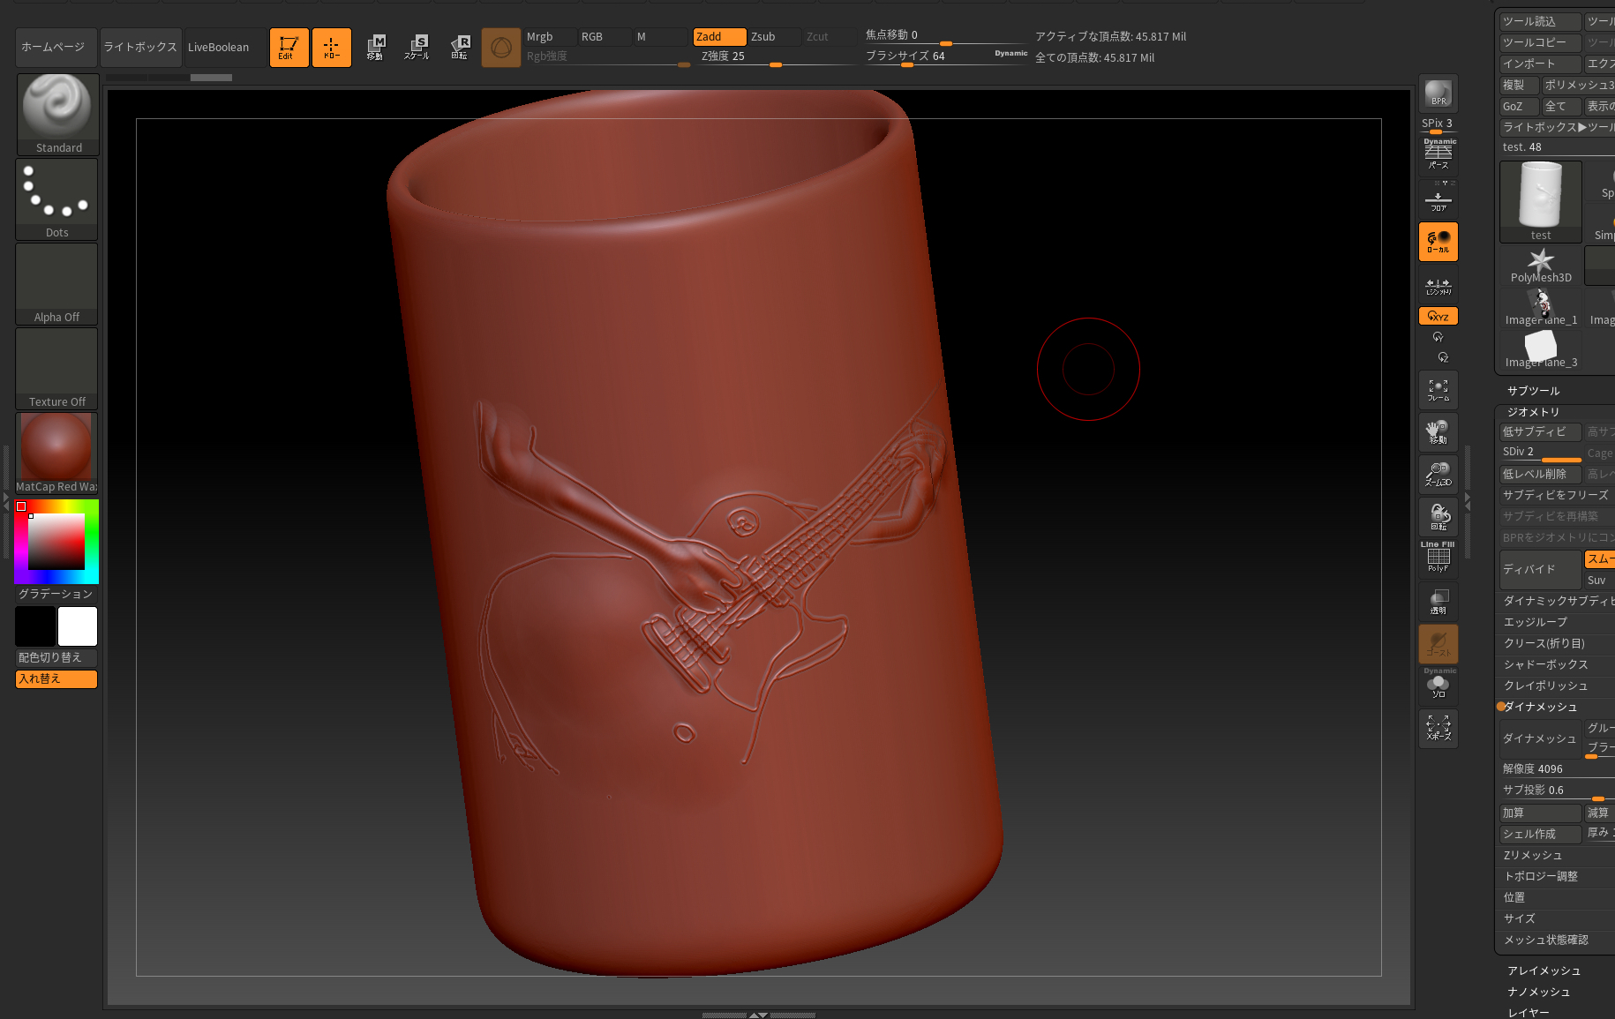Expand ダイナミックサブディビ section
This screenshot has height=1019, width=1615.
tap(1559, 601)
